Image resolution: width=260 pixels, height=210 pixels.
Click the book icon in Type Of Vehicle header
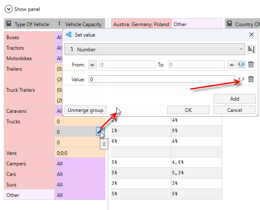[x=8, y=24]
